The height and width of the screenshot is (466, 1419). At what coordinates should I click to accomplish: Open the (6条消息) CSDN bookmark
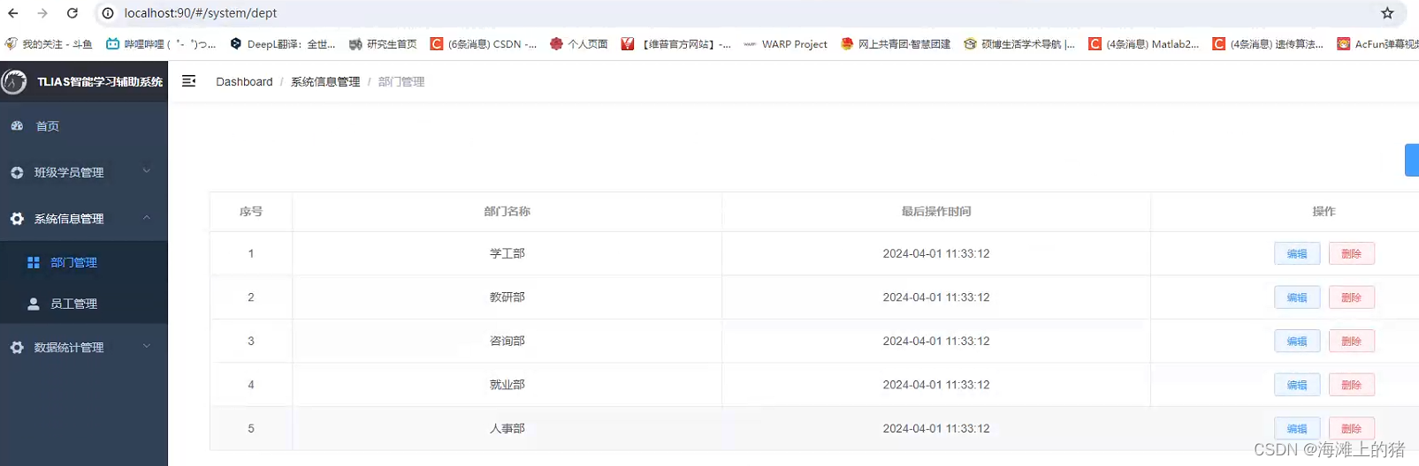(x=484, y=44)
